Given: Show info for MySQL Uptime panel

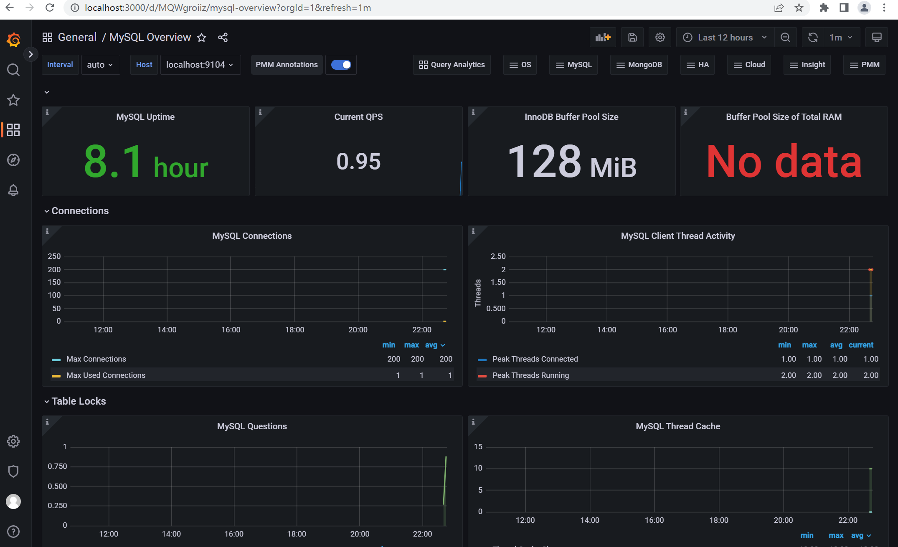Looking at the screenshot, I should click(47, 112).
